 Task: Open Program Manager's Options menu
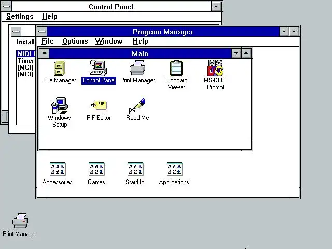(x=75, y=41)
